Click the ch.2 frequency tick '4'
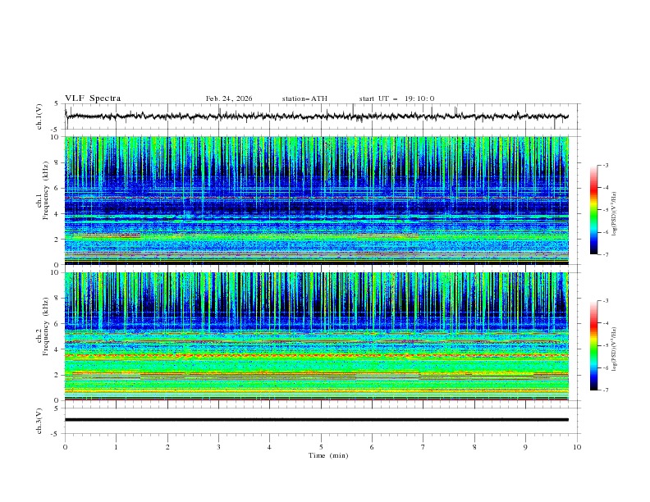The image size is (650, 502). [58, 349]
